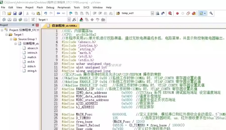The image size is (226, 130).
Task: Paste from clipboard icon
Action: [38, 13]
